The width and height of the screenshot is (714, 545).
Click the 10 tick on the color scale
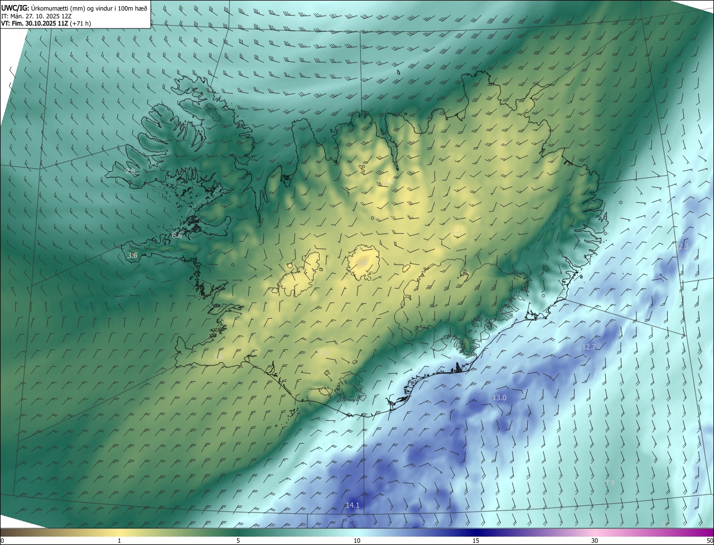[x=357, y=541]
